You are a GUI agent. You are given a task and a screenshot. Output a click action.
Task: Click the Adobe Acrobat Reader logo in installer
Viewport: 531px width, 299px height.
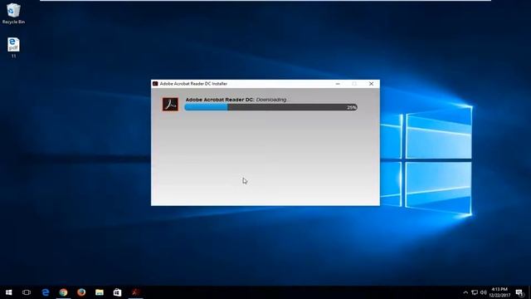[170, 104]
